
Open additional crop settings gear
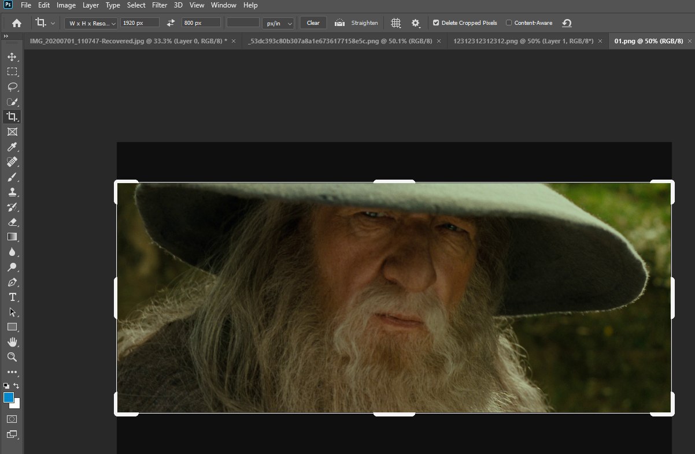click(415, 23)
